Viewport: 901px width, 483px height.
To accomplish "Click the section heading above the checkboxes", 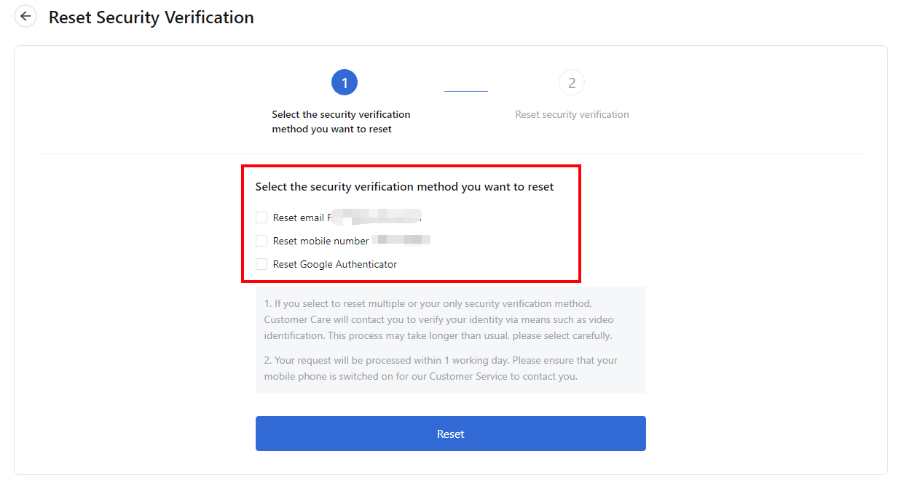I will (404, 187).
